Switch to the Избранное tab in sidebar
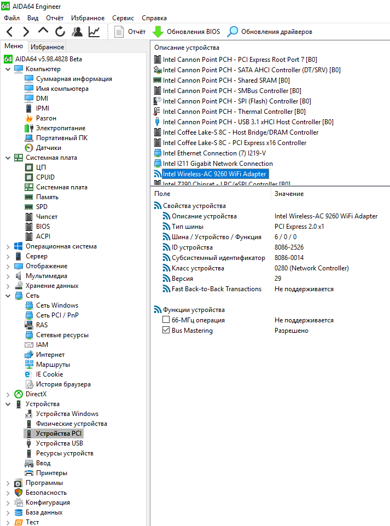The image size is (390, 526). [47, 47]
